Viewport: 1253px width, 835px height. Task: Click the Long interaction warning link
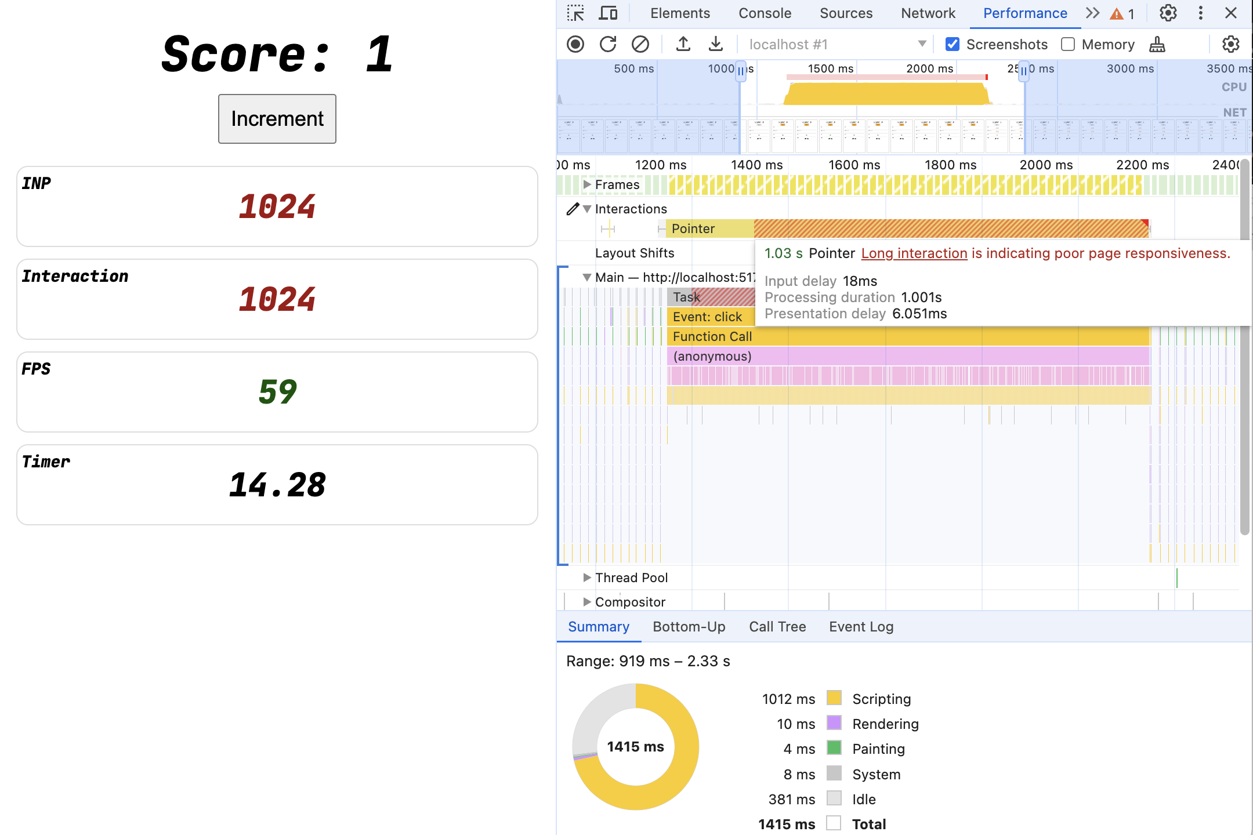point(914,253)
